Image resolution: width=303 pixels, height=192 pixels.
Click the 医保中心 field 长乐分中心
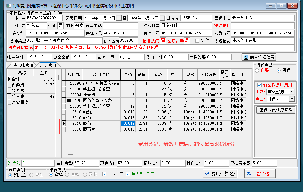coord(263,18)
